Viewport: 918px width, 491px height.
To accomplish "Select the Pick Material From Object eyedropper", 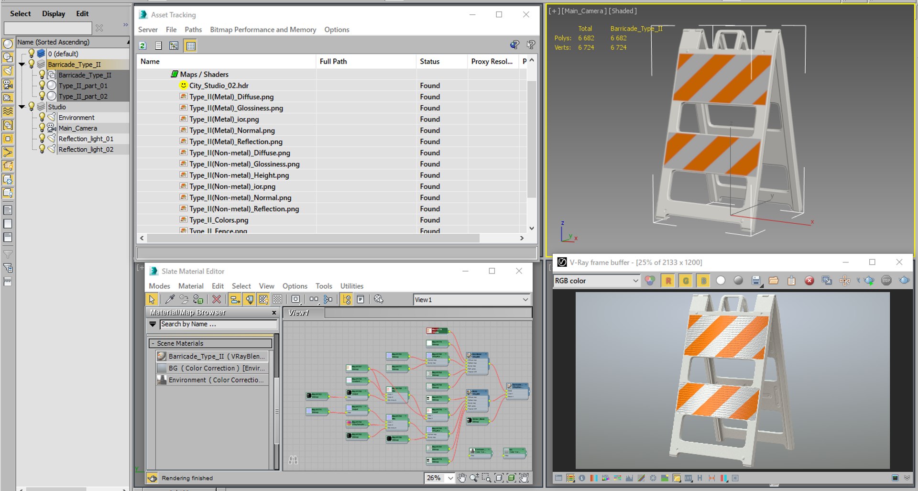I will point(170,299).
